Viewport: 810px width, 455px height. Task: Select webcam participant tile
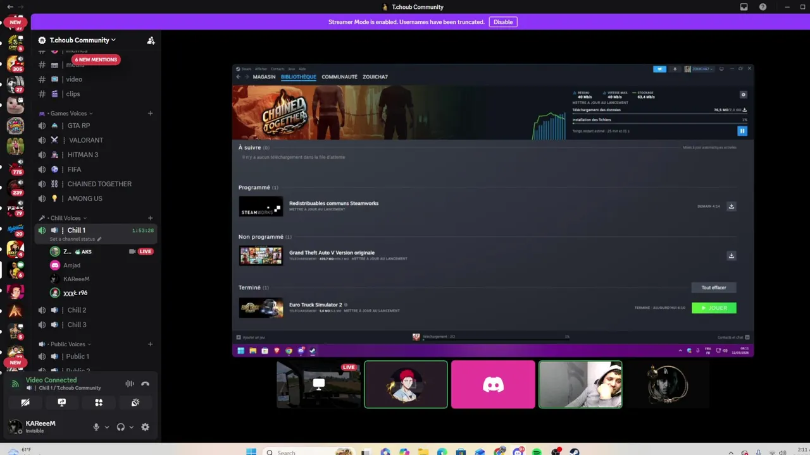click(580, 384)
